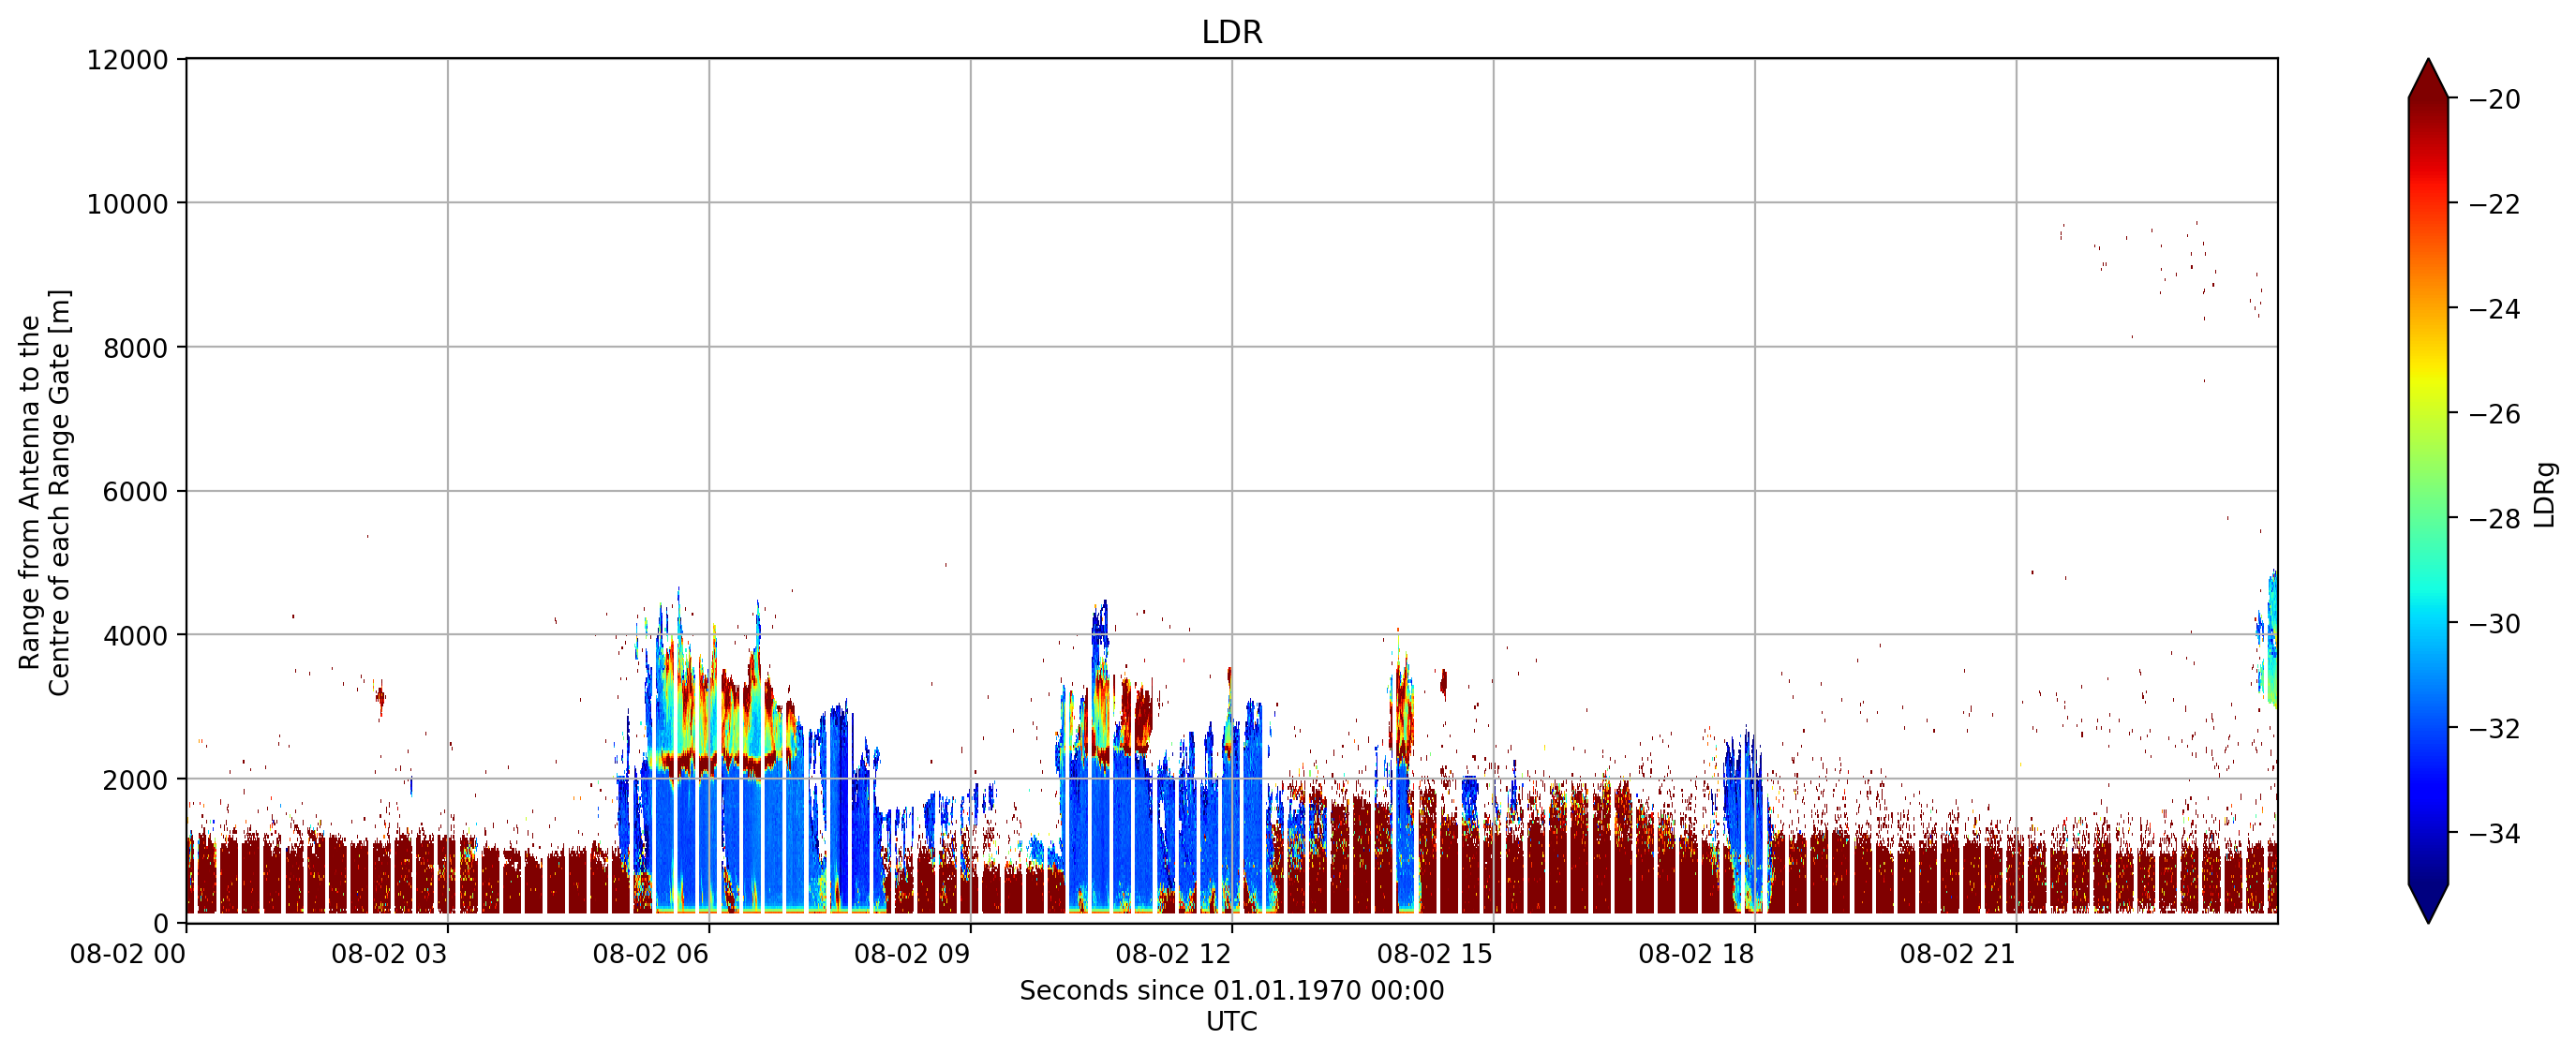Click the colorbar tick label "−20"
The height and width of the screenshot is (1054, 2576).
2495,100
